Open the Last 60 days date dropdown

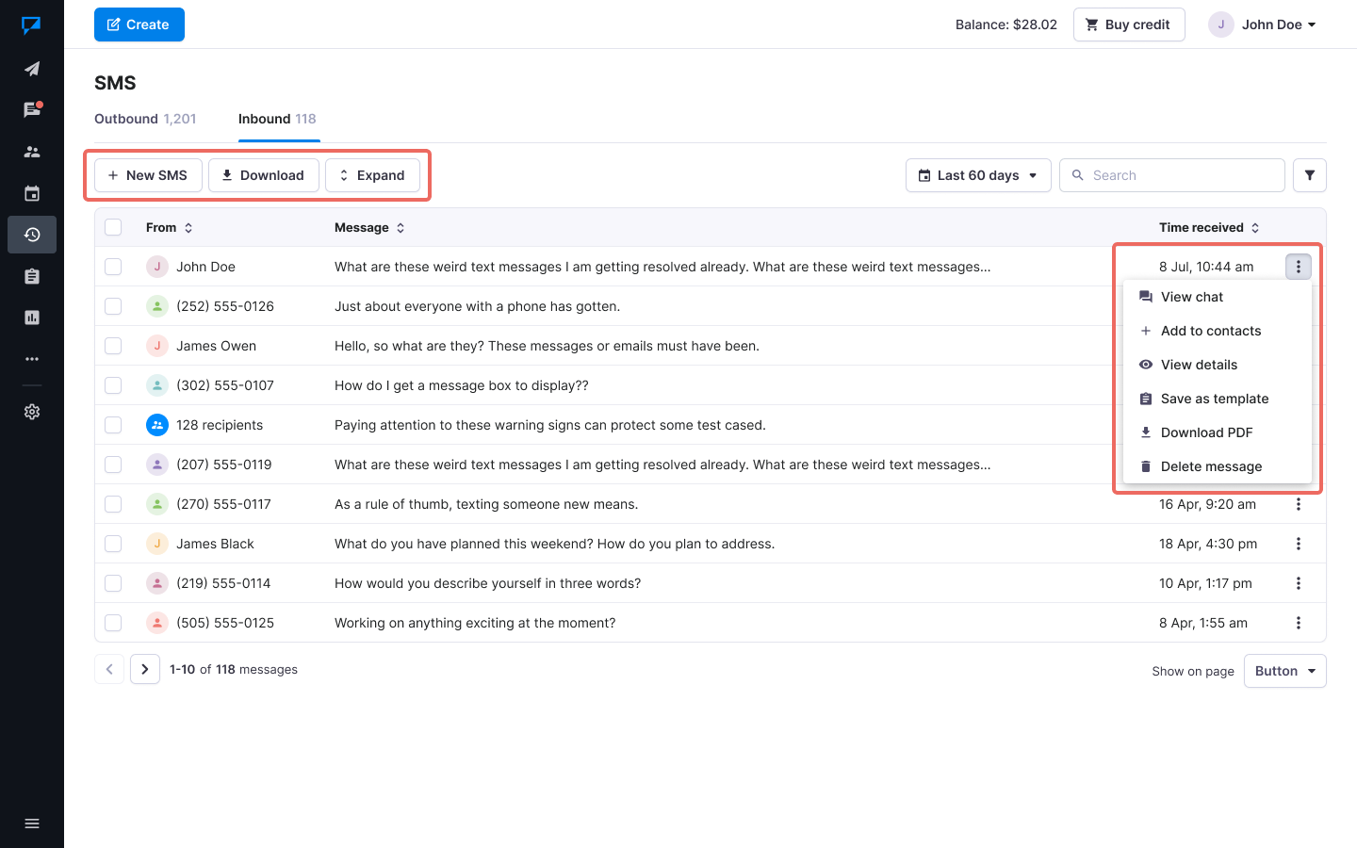point(977,175)
